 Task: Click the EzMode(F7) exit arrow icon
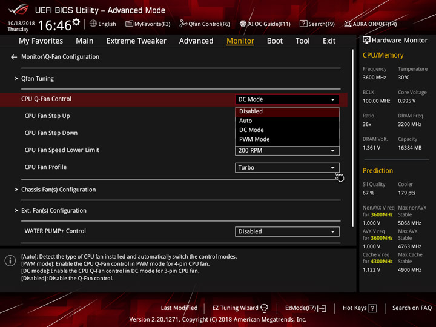tap(323, 308)
